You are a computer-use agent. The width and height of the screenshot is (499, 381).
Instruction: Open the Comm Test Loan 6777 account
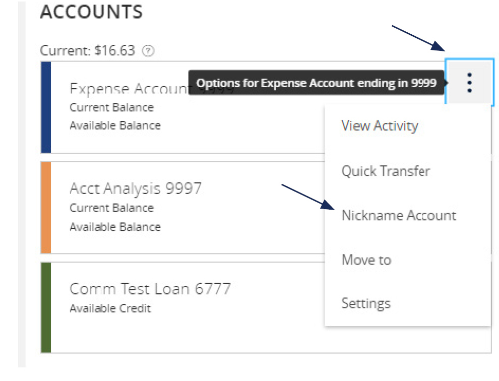[x=150, y=288]
